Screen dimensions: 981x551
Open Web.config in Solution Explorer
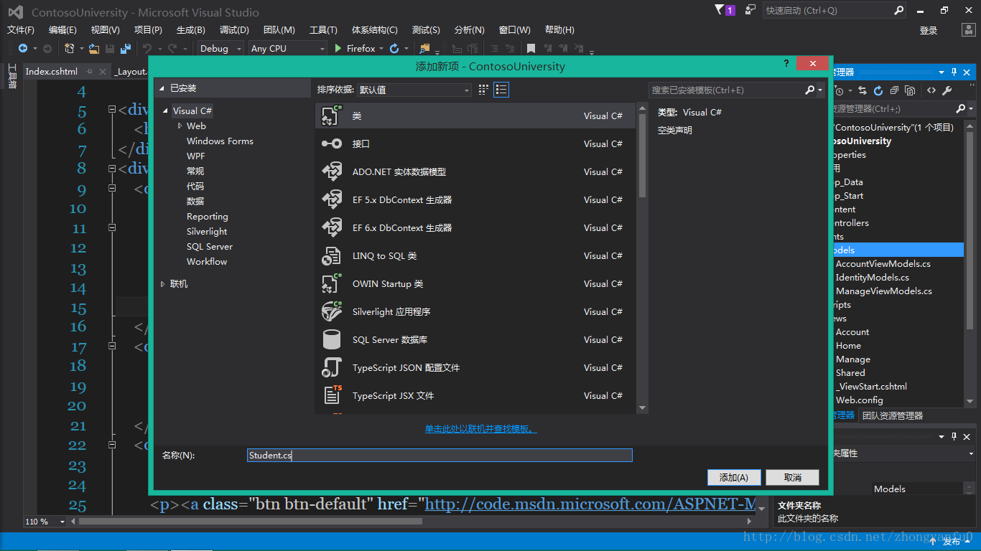point(859,400)
